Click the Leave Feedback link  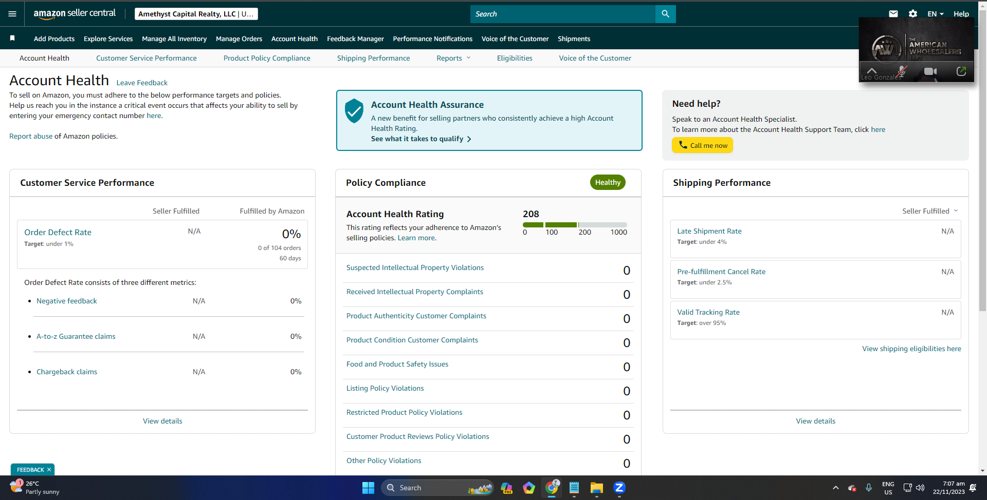(x=142, y=83)
